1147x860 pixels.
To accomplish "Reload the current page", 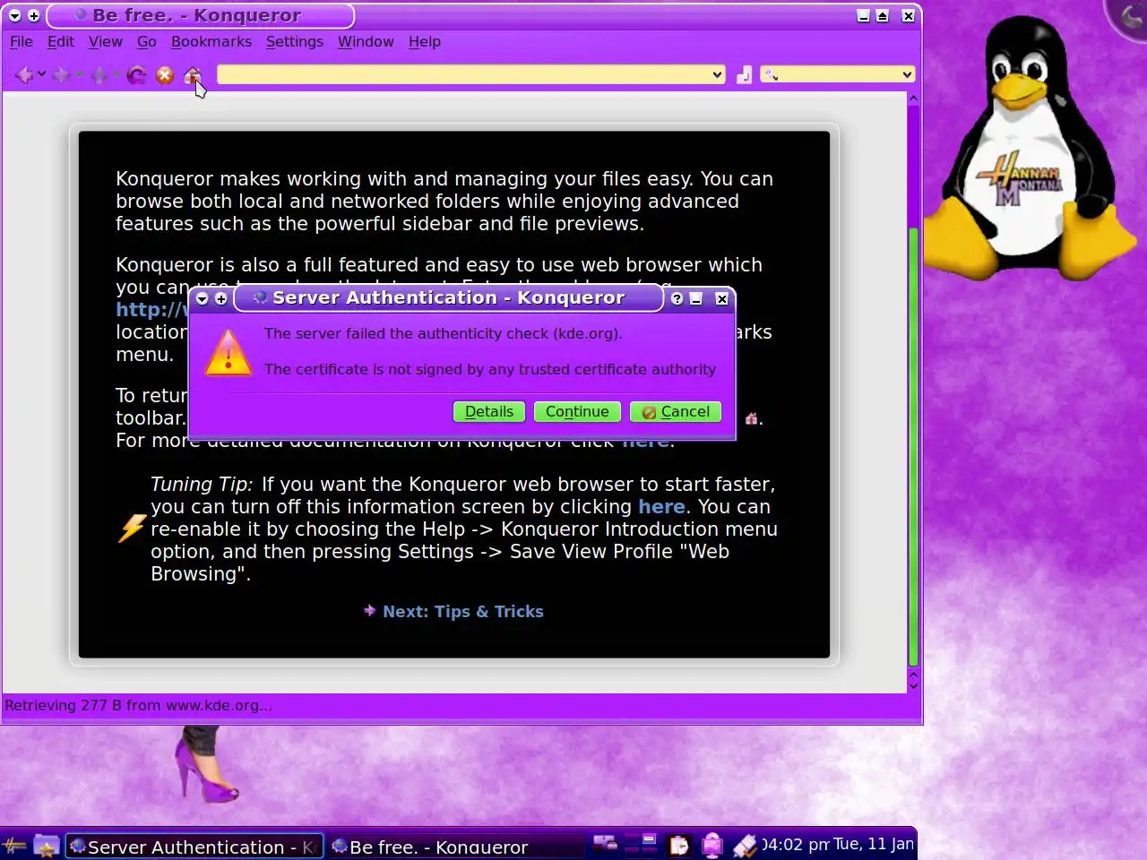I will 136,75.
